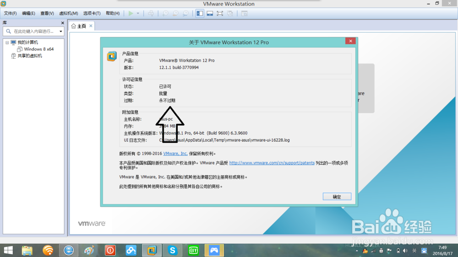
Task: Click the take snapshot clock icon
Action: tap(165, 13)
